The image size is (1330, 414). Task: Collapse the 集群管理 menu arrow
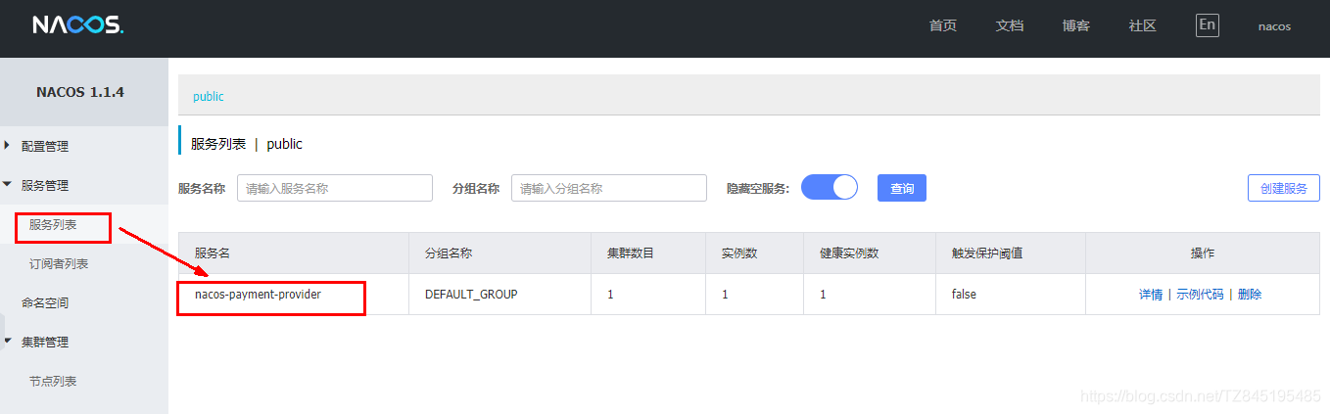click(x=8, y=342)
